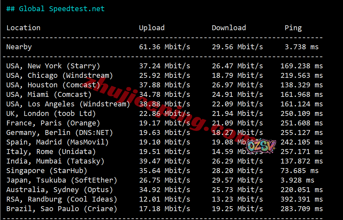The image size is (343, 220).
Task: Click the Japan, Tsukuba (SoftEther) location
Action: point(62,180)
